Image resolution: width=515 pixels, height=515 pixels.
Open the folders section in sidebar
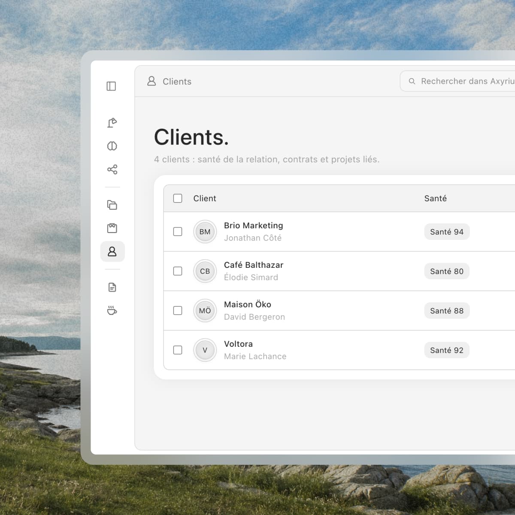(x=112, y=205)
